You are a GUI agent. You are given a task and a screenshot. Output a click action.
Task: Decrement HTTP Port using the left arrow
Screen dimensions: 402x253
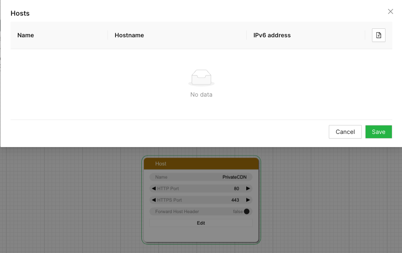[153, 189]
